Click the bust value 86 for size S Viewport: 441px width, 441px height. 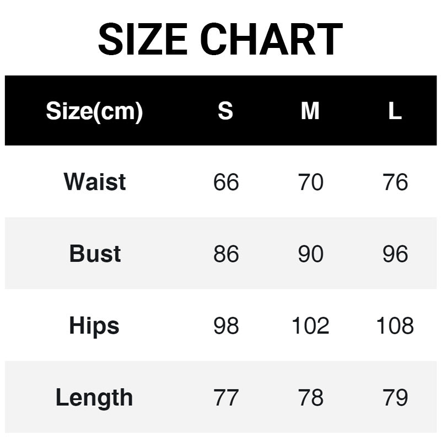[x=226, y=254]
